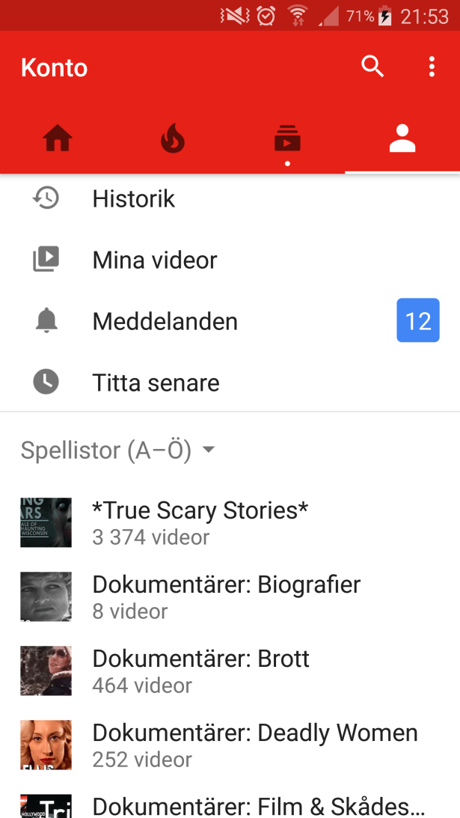Open the Subscriptions tab icon
Image resolution: width=460 pixels, height=818 pixels.
287,139
